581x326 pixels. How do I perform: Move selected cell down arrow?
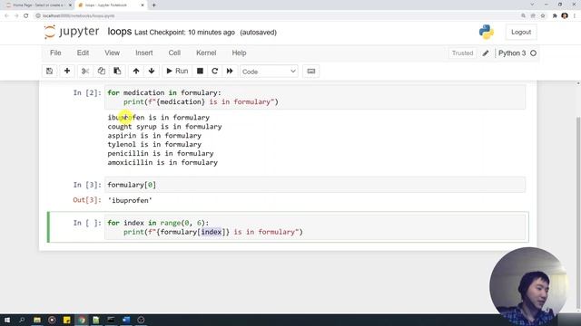click(152, 71)
